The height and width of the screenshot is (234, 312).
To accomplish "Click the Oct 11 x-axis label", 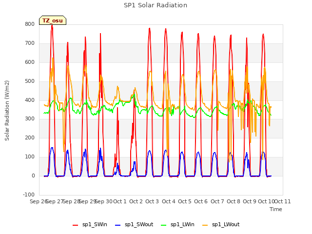I will tap(283, 201).
